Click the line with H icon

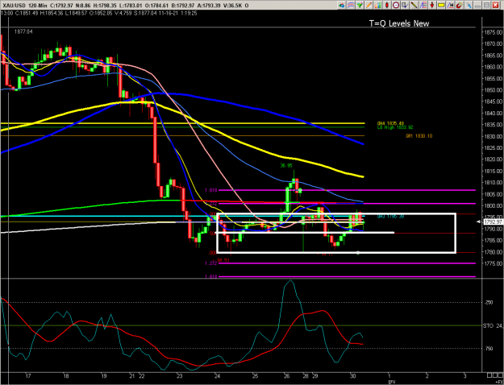click(x=450, y=5)
